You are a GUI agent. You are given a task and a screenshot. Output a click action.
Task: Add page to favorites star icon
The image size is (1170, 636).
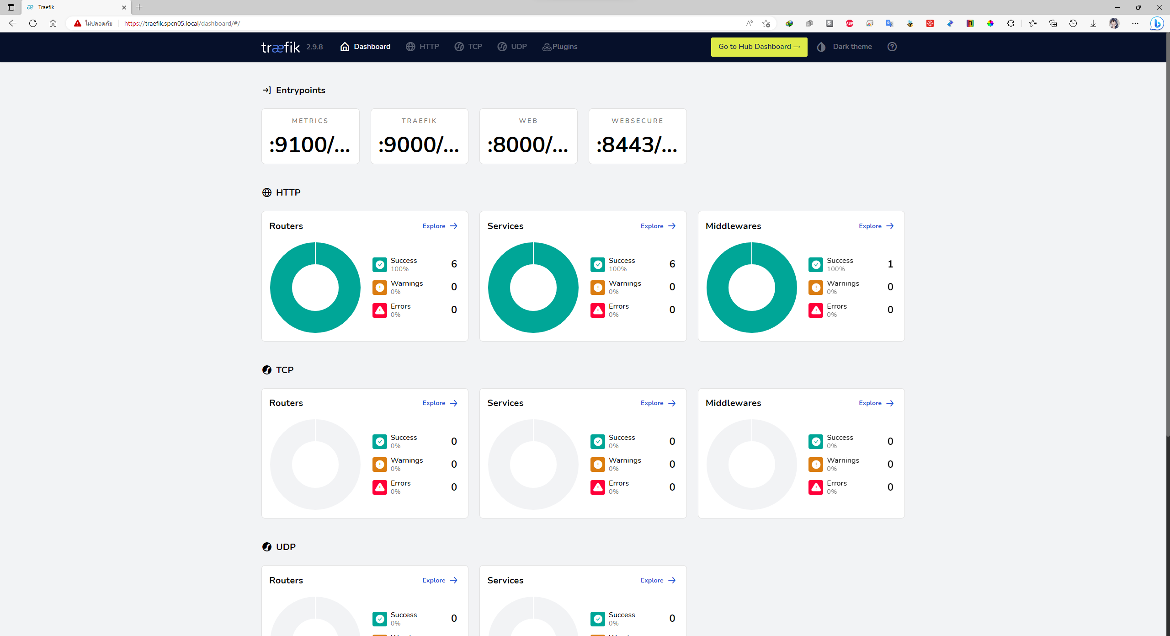(766, 23)
